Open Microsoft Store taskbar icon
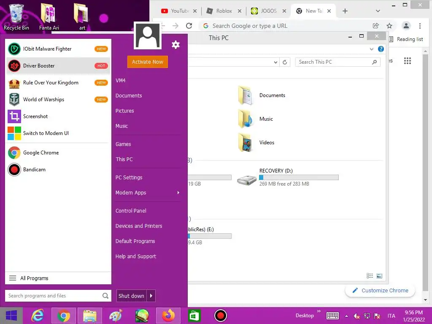This screenshot has height=324, width=432. (194, 316)
